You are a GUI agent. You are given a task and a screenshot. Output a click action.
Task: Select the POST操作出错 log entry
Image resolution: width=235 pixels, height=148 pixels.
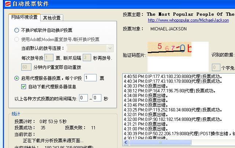coord(178,134)
